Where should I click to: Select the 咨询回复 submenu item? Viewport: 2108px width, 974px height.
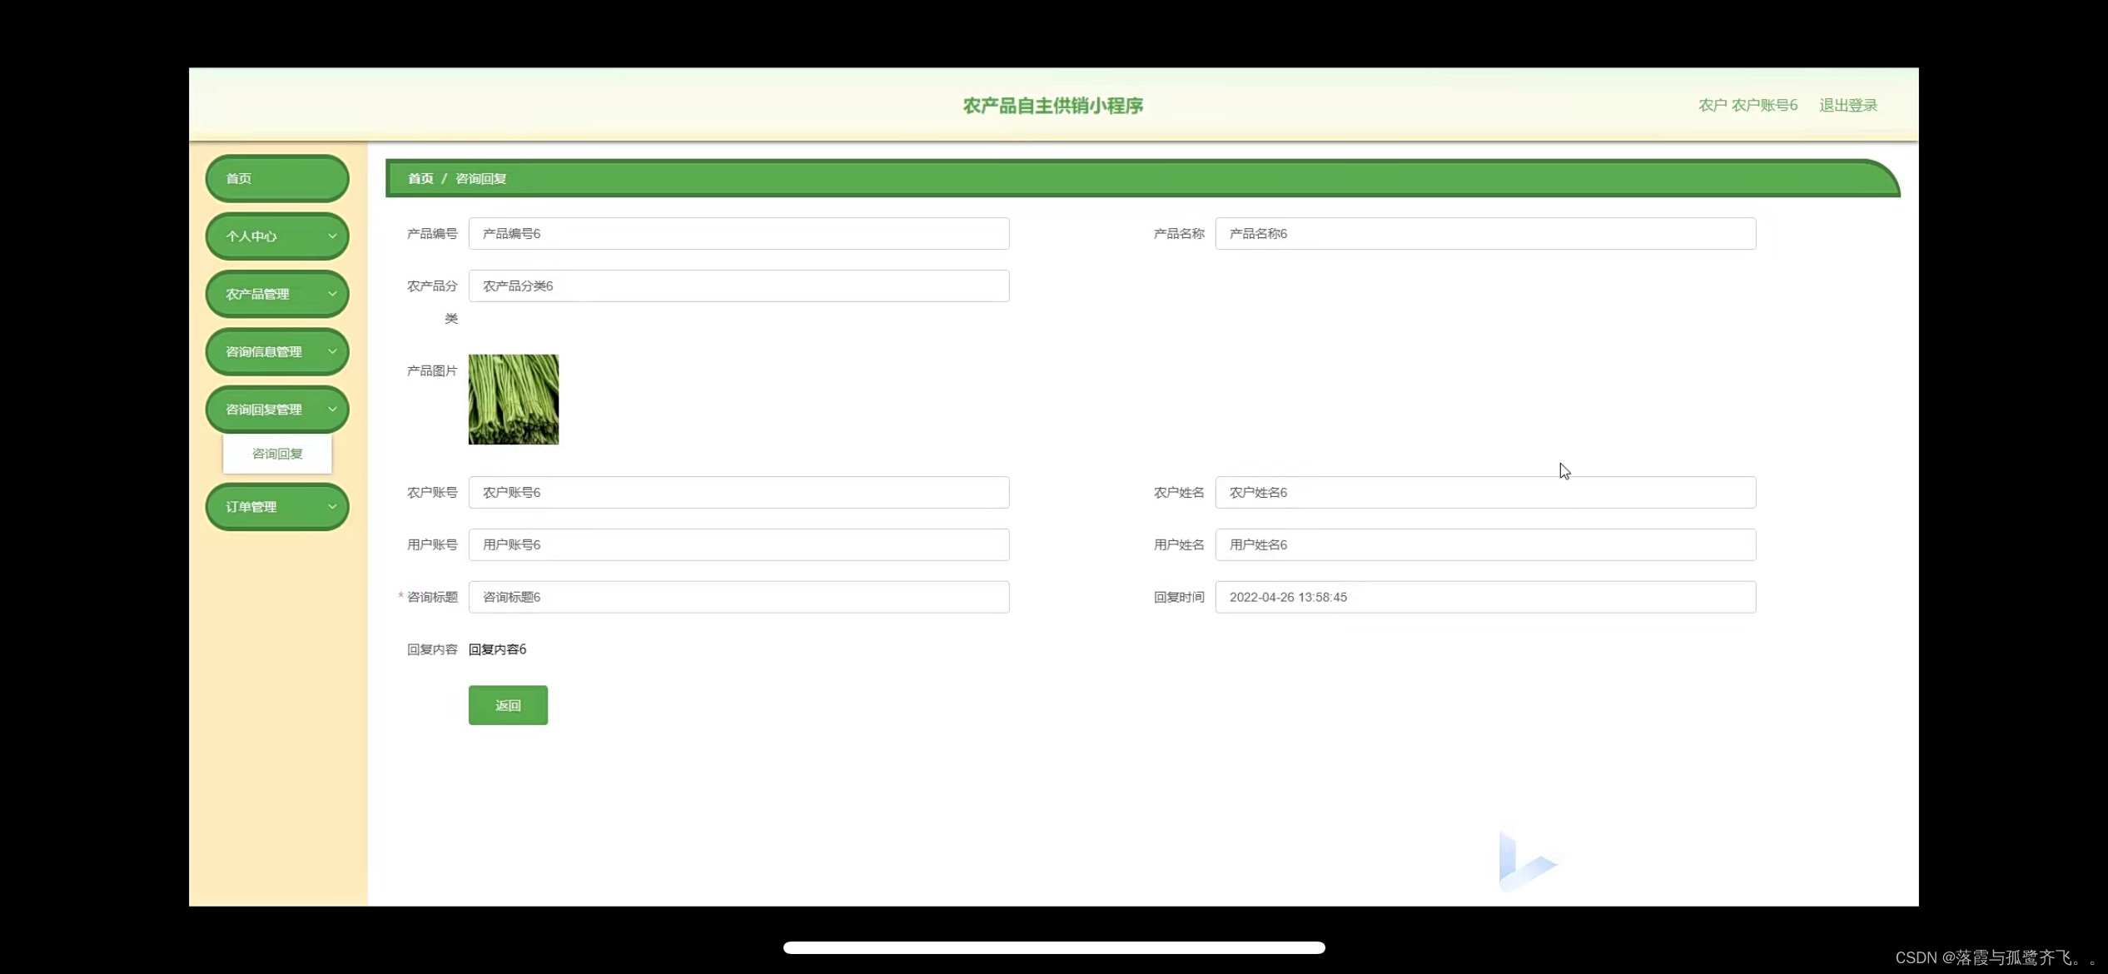(277, 454)
